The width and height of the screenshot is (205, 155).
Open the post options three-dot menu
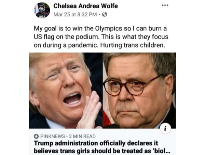coord(165,5)
